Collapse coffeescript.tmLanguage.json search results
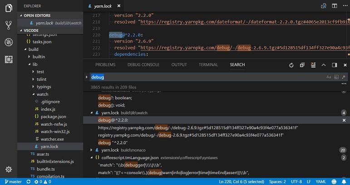Image resolution: width=350 pixels, height=185 pixels. [x=92, y=158]
